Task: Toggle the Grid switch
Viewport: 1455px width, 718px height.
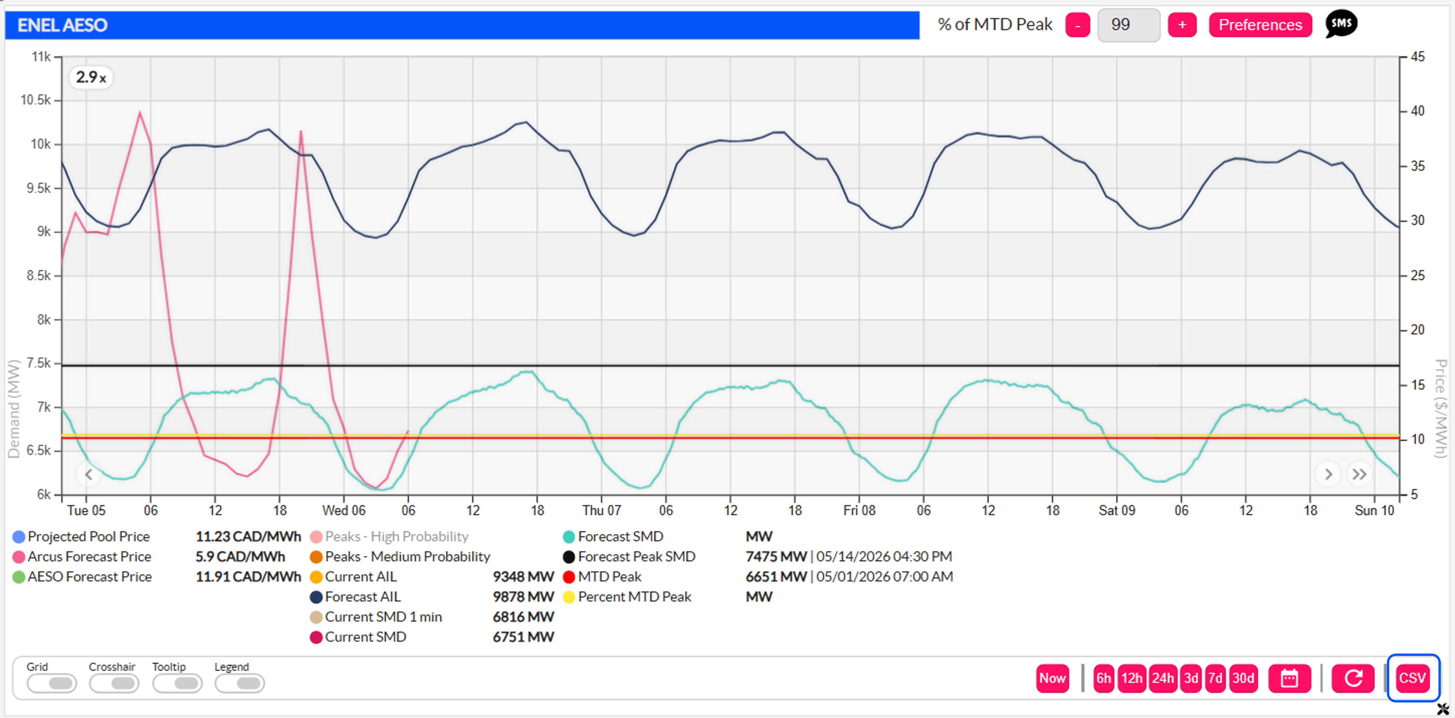Action: click(x=51, y=683)
